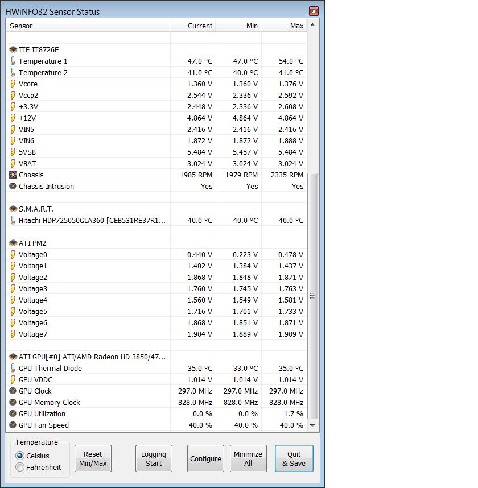The width and height of the screenshot is (478, 488).
Task: Select the Voltage2 sensor row
Action: point(156,278)
